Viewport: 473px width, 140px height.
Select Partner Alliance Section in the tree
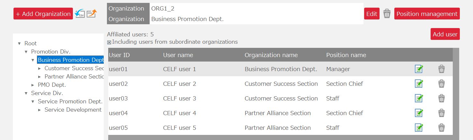74,77
